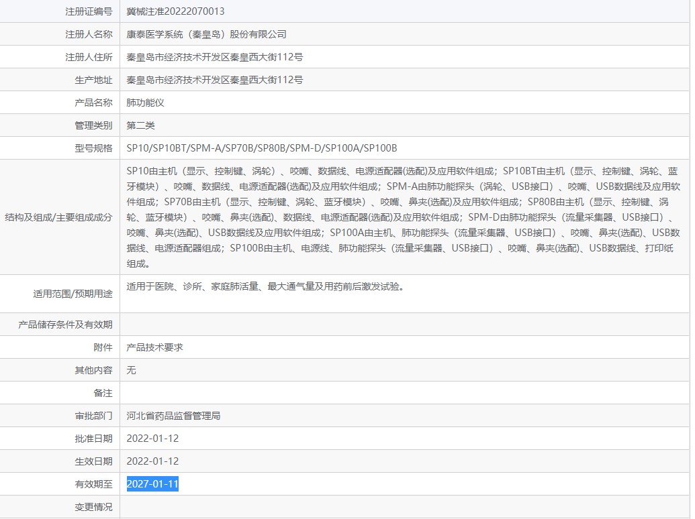This screenshot has width=695, height=519.
Task: Click the structure description paragraph starting SP10由主机
Action: tap(403, 217)
